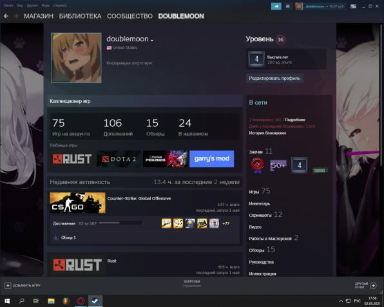Open the announcements megaphone icon

point(276,6)
